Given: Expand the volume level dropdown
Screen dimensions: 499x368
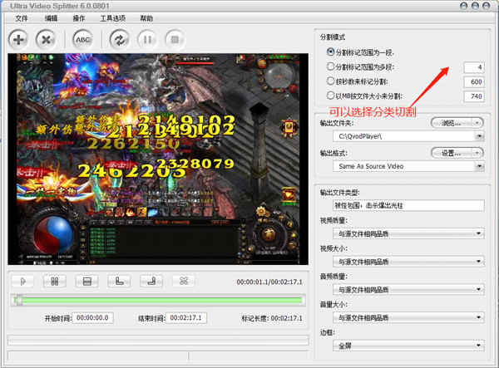Looking at the screenshot, I should pos(478,317).
